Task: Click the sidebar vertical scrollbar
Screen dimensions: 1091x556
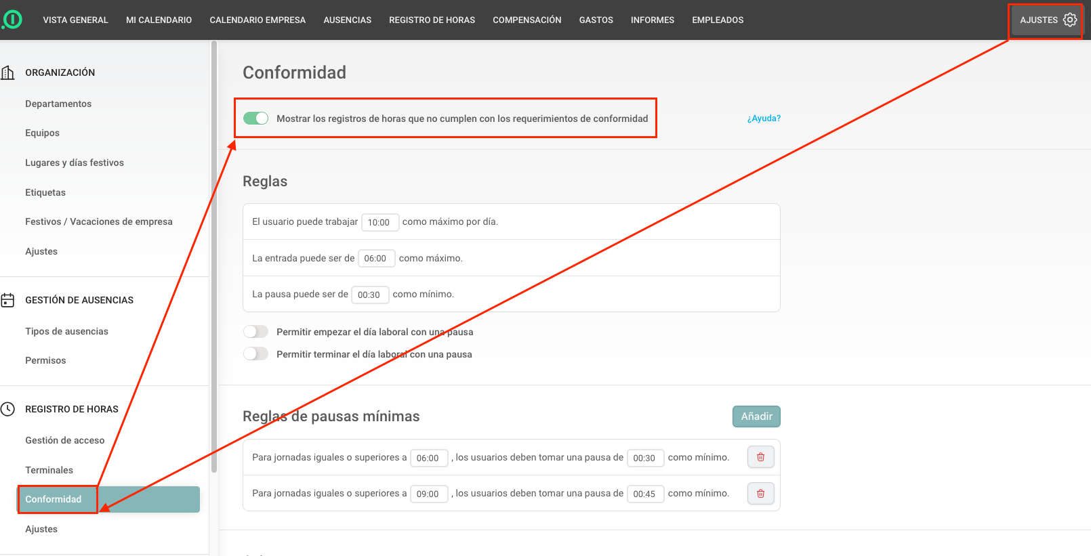Action: click(214, 257)
